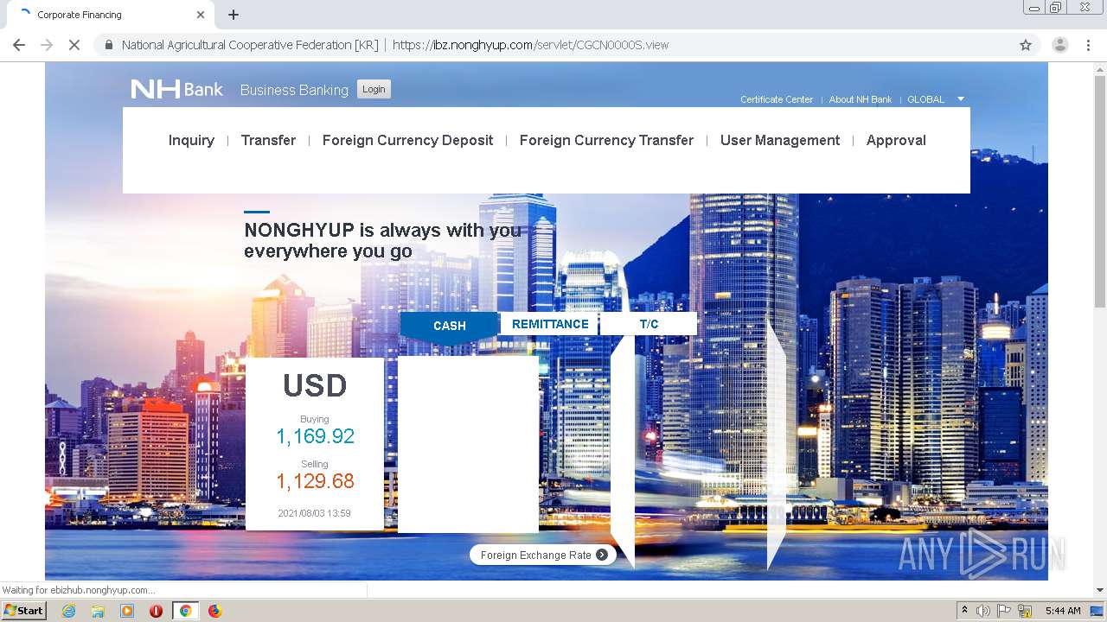The height and width of the screenshot is (622, 1107).
Task: Click the arrow icon on Foreign Exchange Rate
Action: [602, 555]
